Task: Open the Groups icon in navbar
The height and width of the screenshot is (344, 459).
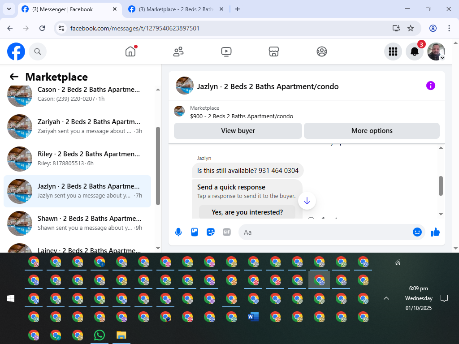Action: coord(322,52)
